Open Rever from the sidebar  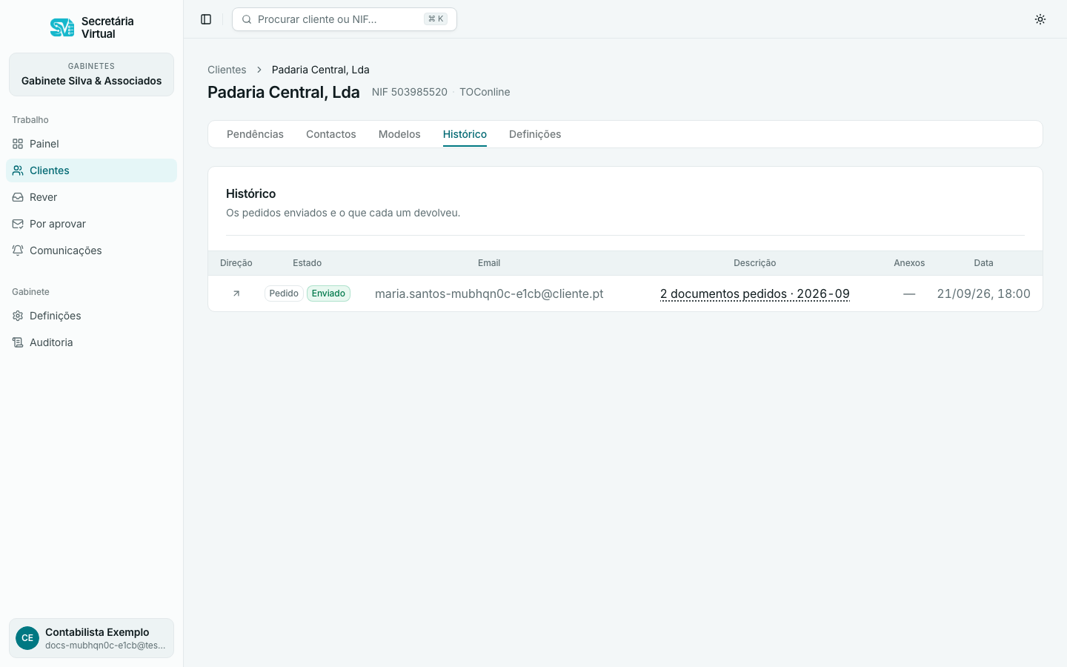pos(91,197)
